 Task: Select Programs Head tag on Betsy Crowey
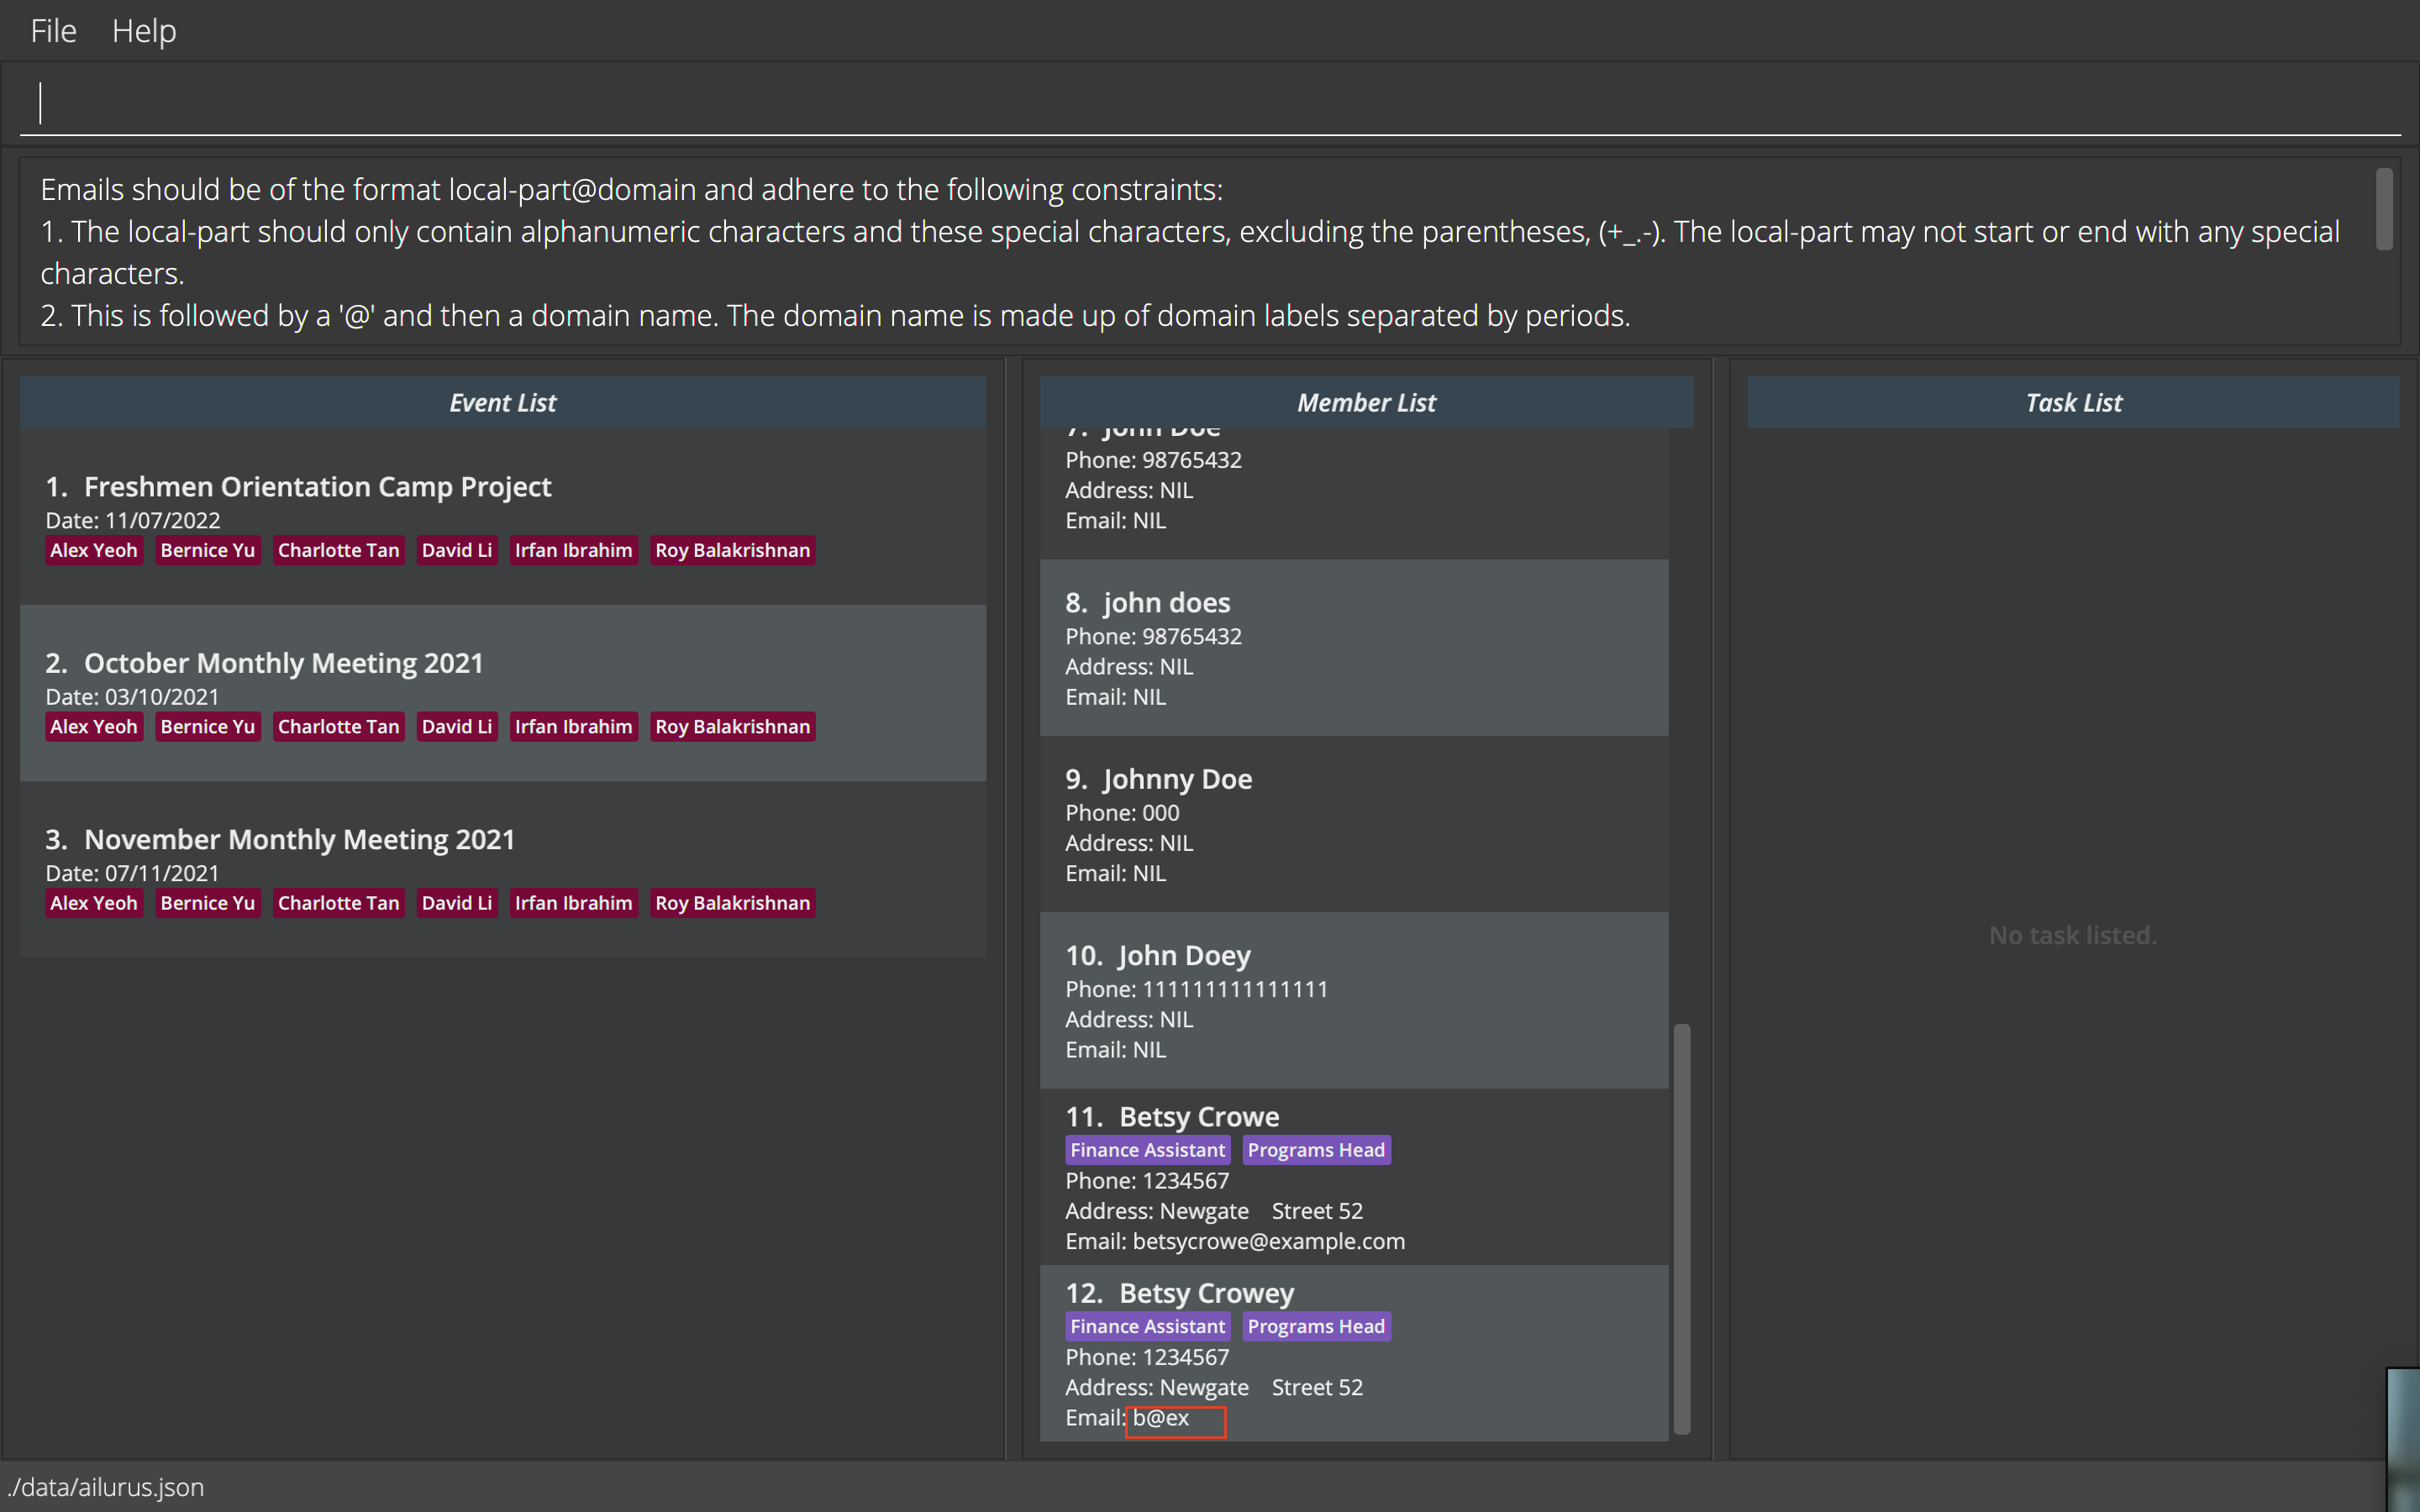(1315, 1326)
